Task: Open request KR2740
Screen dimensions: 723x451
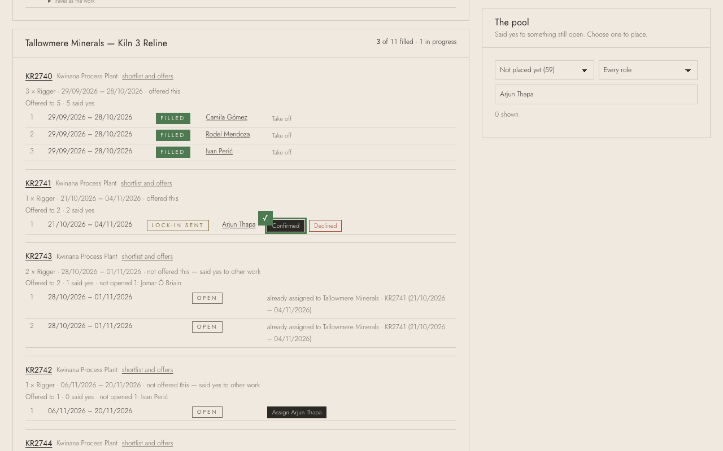Action: [x=39, y=76]
